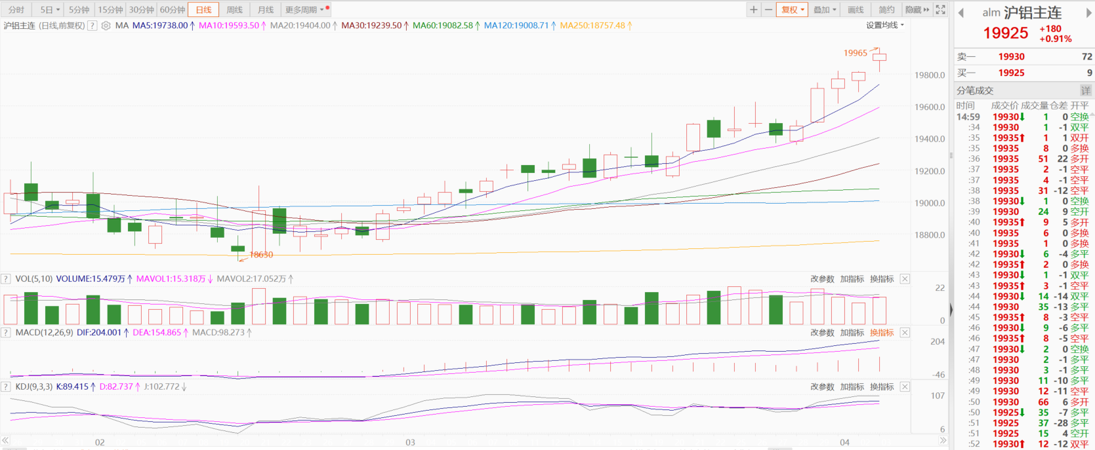Toggle 画线 drawing mode
This screenshot has height=450, width=1095.
[x=856, y=10]
